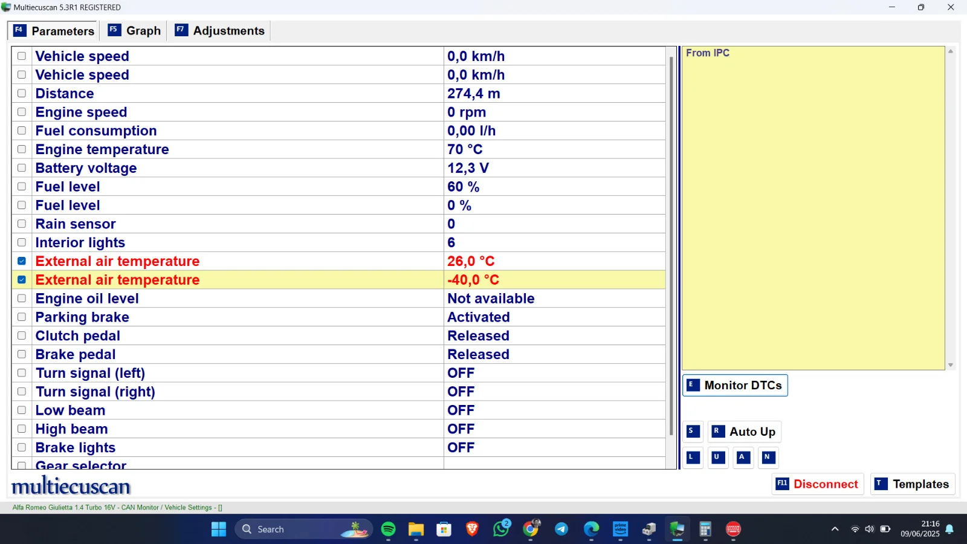Uncheck the first External air temperature checkbox
This screenshot has height=544, width=967.
click(x=22, y=261)
